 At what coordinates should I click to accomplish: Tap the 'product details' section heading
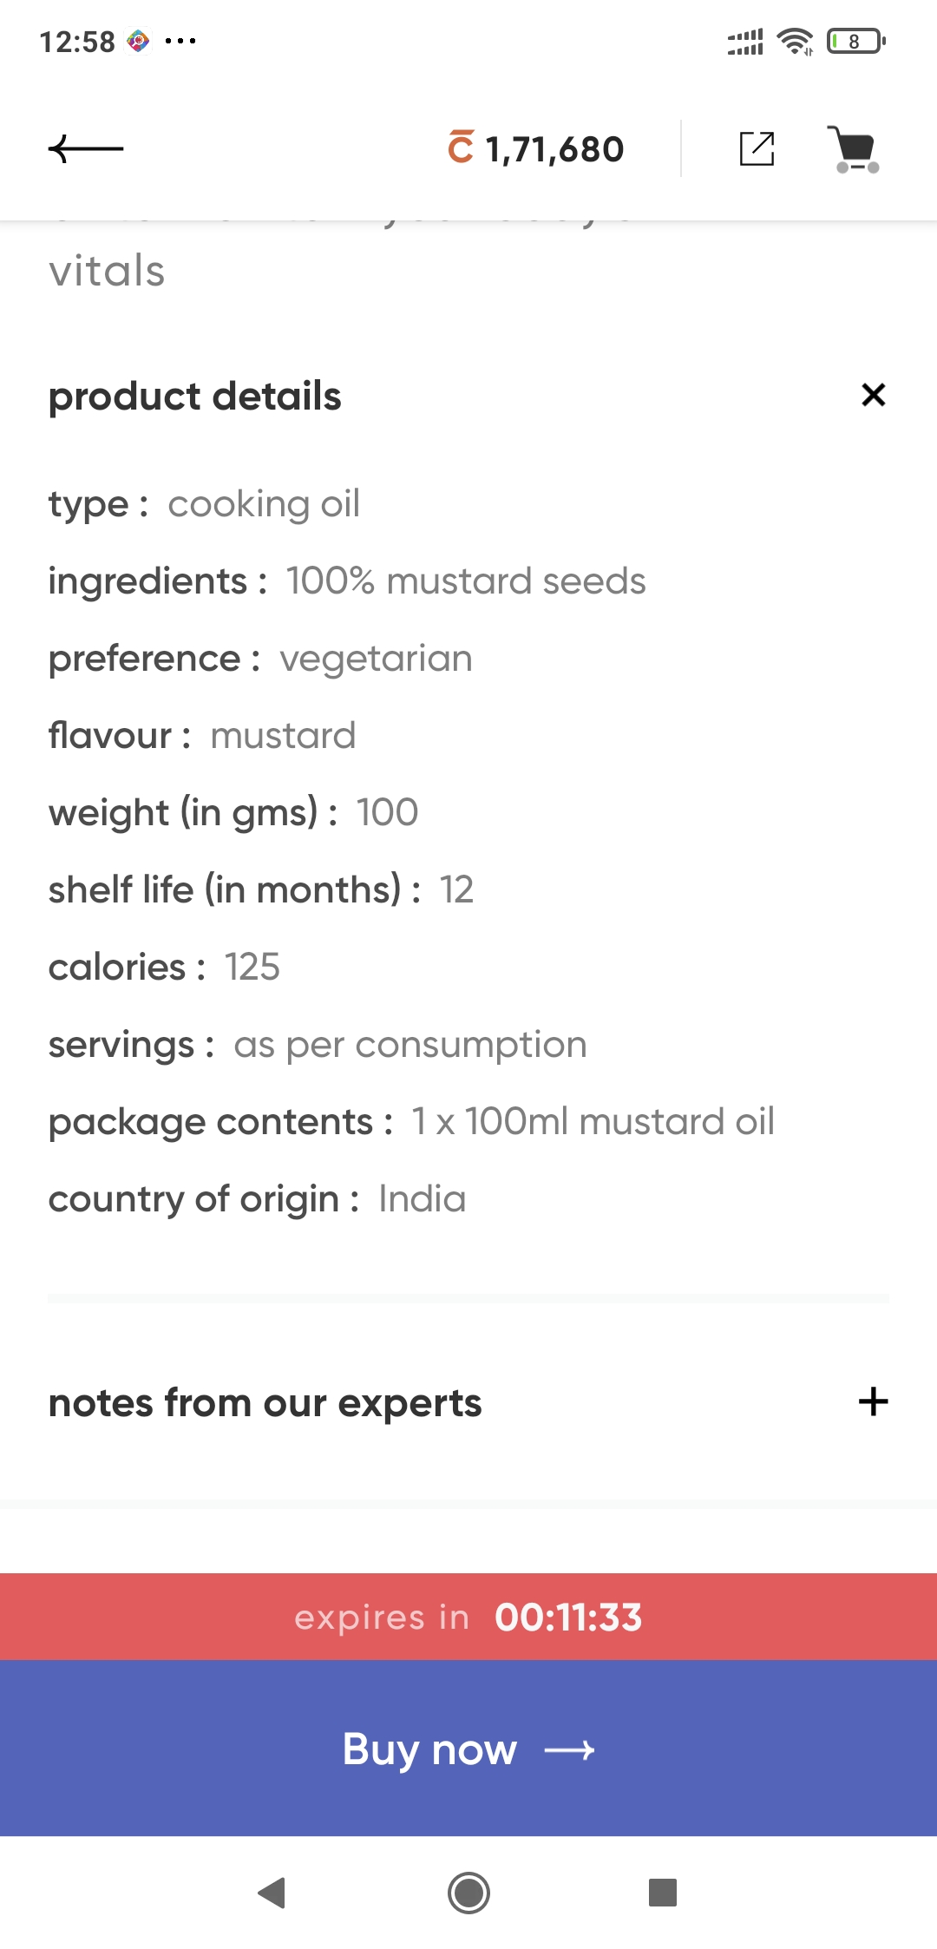(x=195, y=397)
